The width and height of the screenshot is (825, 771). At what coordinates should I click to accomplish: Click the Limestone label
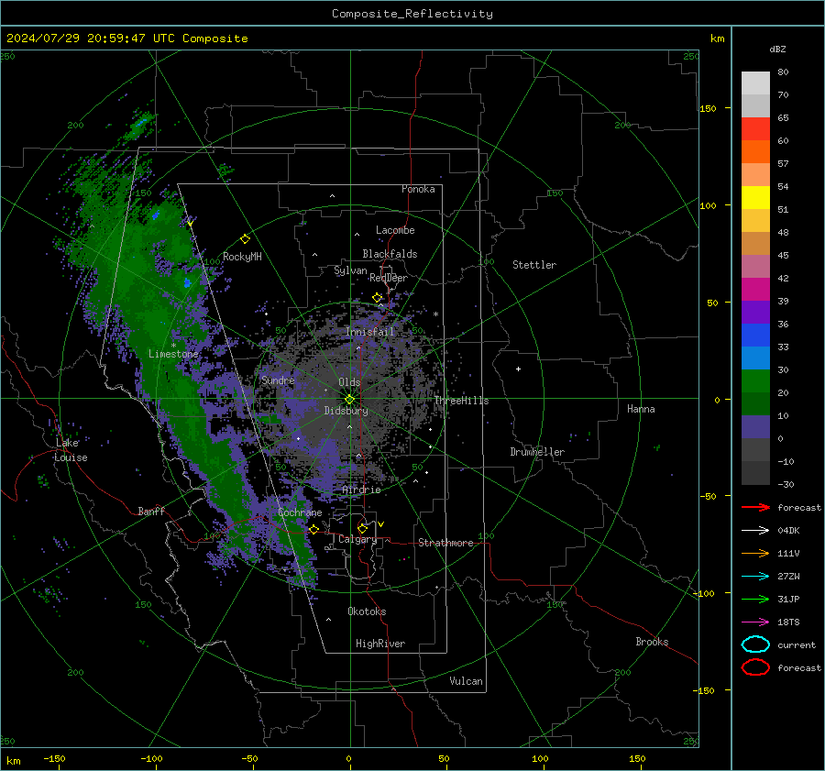tap(173, 354)
